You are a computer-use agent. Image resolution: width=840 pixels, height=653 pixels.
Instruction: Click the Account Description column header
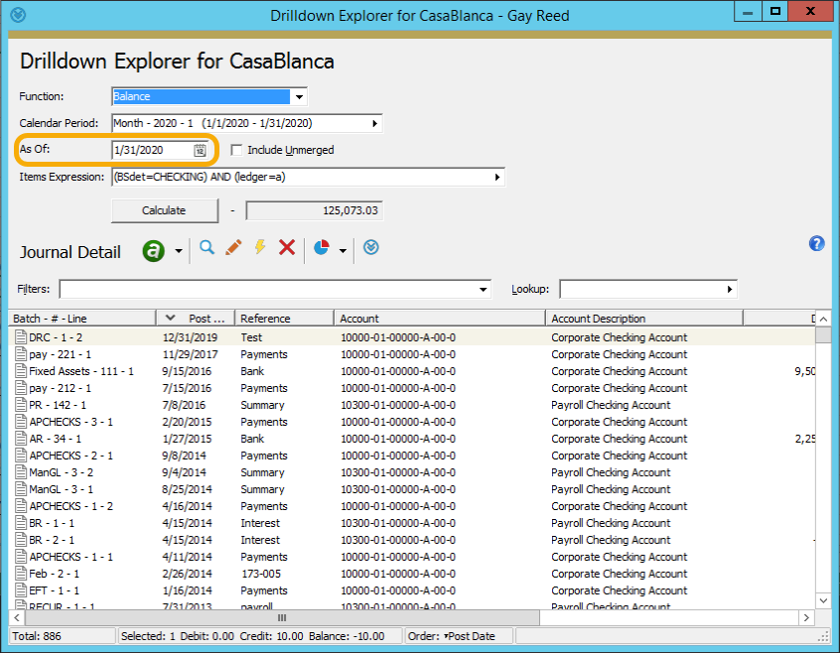click(x=643, y=319)
